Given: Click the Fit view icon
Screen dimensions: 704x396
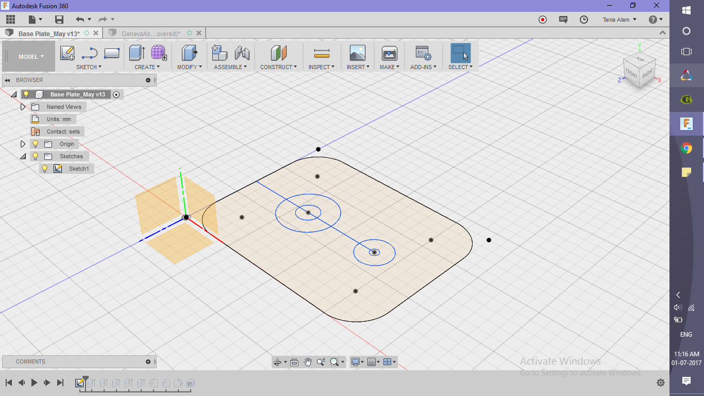Looking at the screenshot, I should pos(334,361).
